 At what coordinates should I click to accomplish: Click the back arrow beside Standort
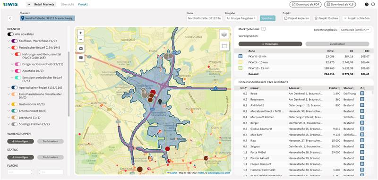(x=10, y=18)
